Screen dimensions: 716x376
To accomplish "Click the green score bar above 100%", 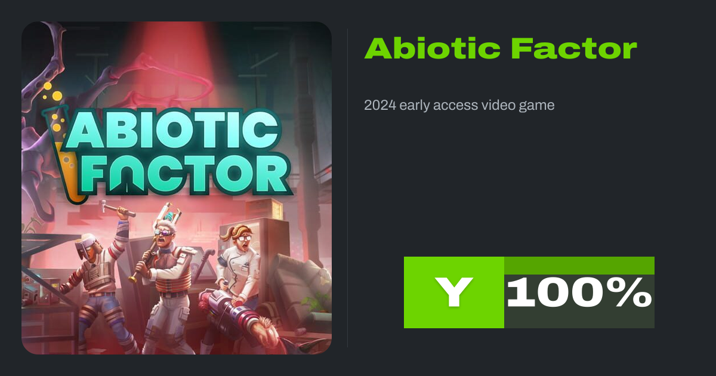I will click(579, 266).
